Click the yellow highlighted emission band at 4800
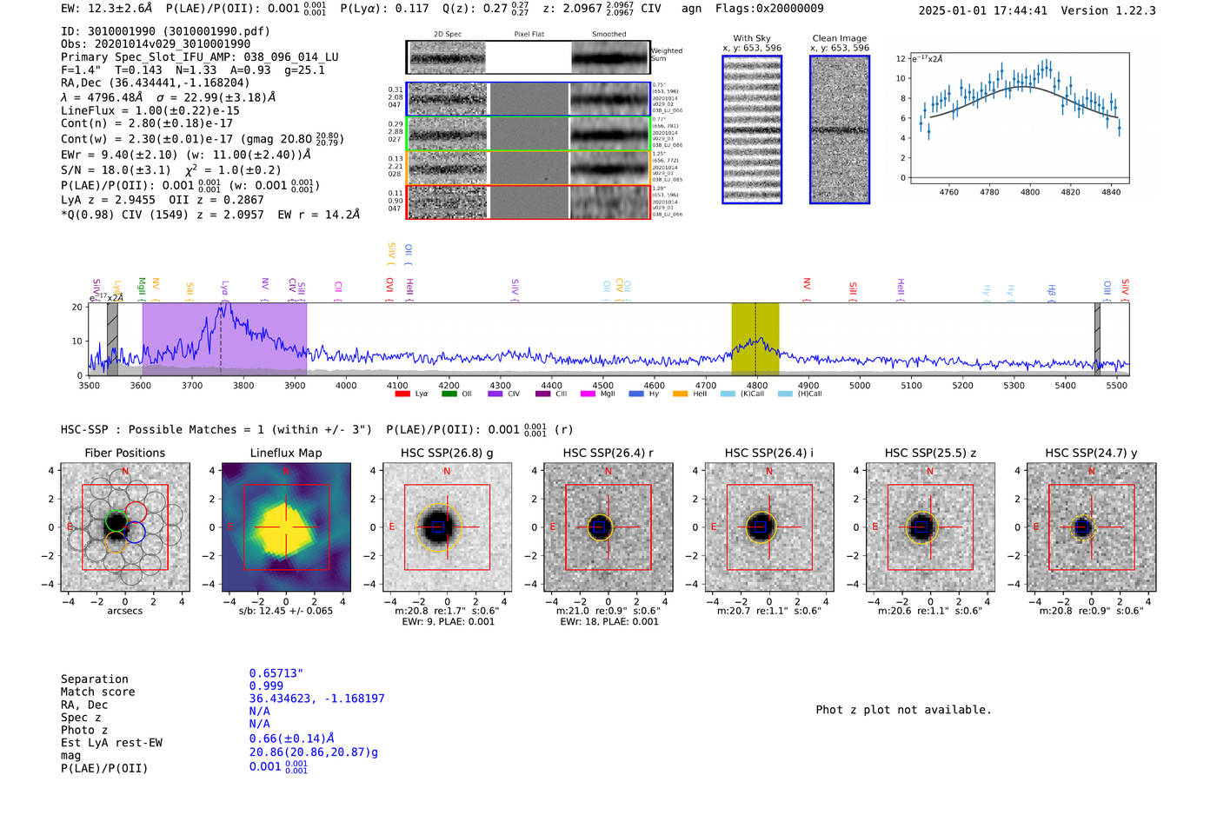 (x=755, y=339)
